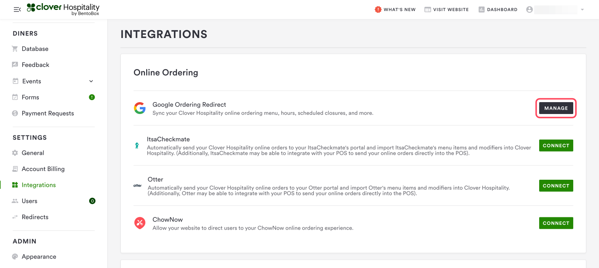Connect the ChowNow integration
This screenshot has height=268, width=599.
556,223
